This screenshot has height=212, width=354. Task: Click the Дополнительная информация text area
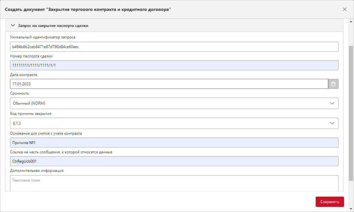click(174, 184)
